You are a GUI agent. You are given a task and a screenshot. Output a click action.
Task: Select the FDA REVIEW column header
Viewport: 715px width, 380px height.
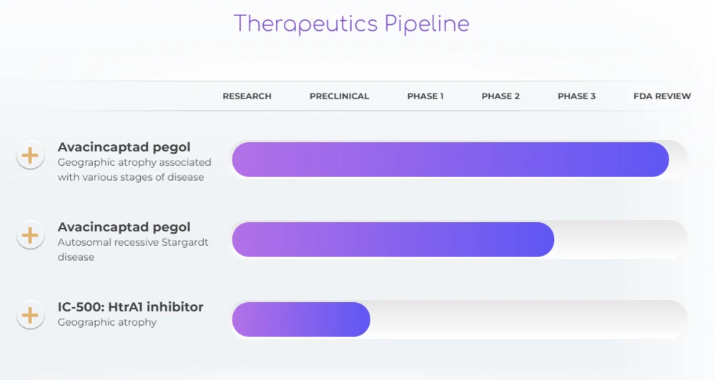coord(662,96)
